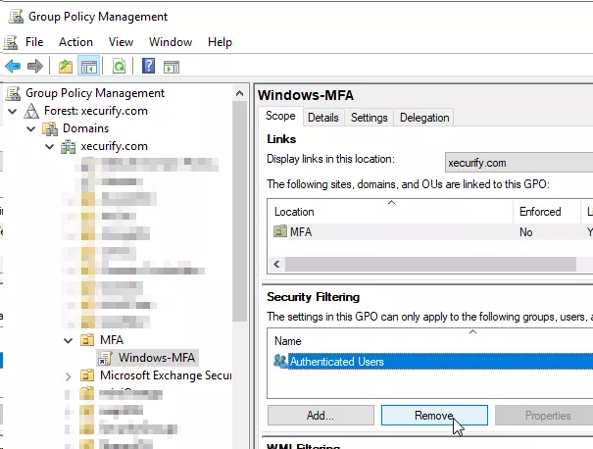This screenshot has width=593, height=449.
Task: Click the Up one level folder icon
Action: (66, 67)
